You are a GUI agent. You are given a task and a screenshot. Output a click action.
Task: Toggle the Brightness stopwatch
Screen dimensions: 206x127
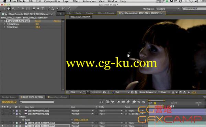tap(8, 24)
